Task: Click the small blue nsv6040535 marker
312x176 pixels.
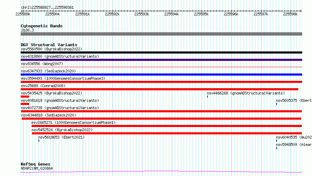Action: click(x=277, y=141)
